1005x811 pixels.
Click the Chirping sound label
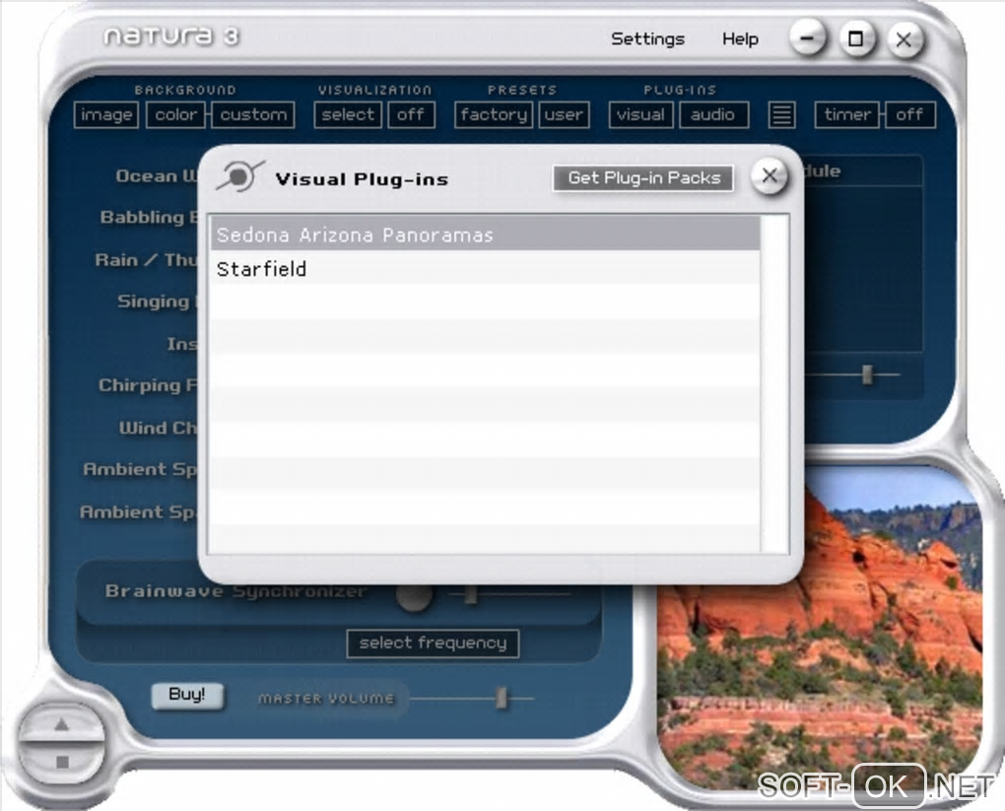click(x=148, y=385)
